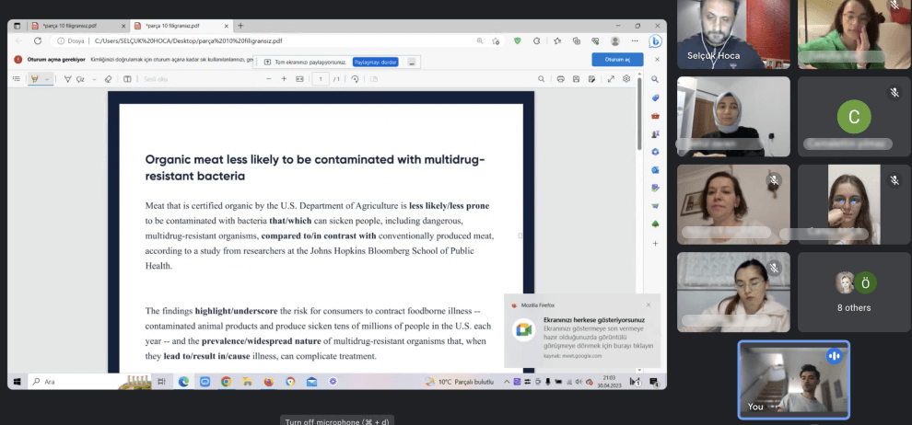Open sidebar green tree icon

[x=655, y=224]
